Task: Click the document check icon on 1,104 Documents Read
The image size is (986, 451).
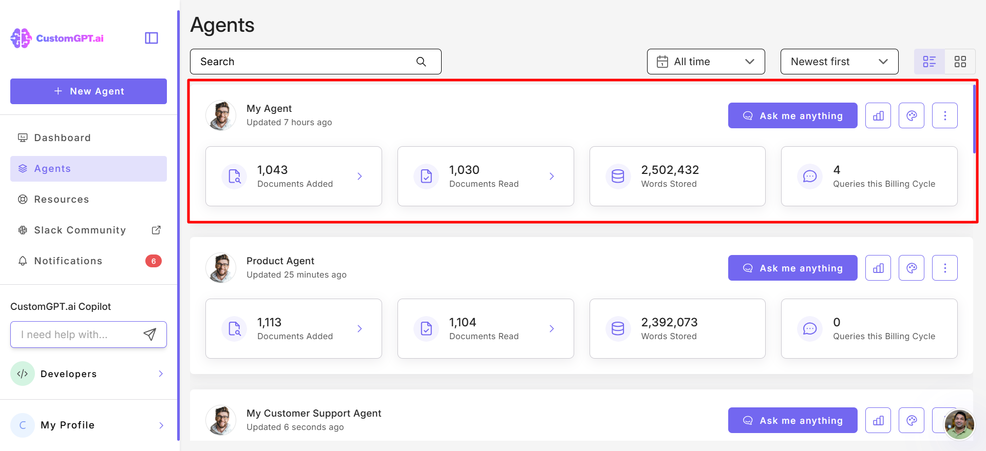Action: [x=426, y=329]
